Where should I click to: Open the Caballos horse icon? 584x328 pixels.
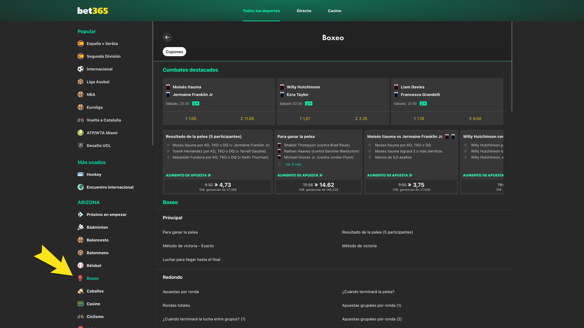[x=81, y=291]
